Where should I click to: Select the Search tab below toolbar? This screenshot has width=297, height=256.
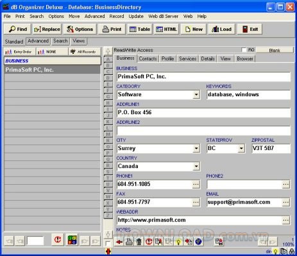[60, 41]
